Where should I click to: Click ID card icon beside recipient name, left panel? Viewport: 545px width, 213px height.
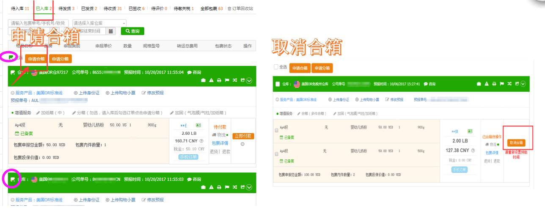[198, 126]
